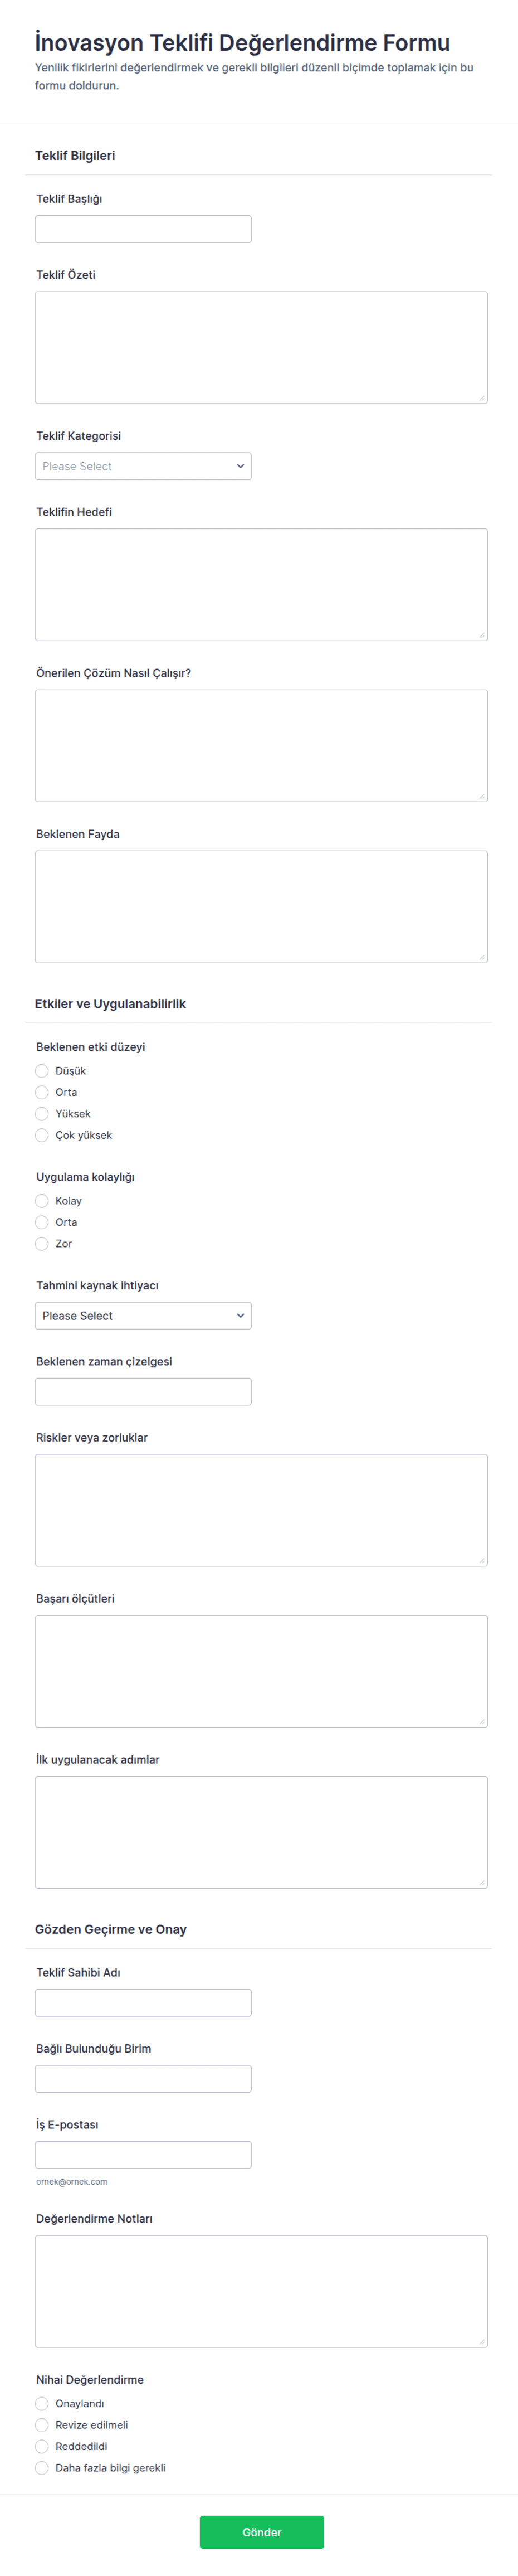
Task: Click the Riskler veya zorluklar text area
Action: point(261,1510)
